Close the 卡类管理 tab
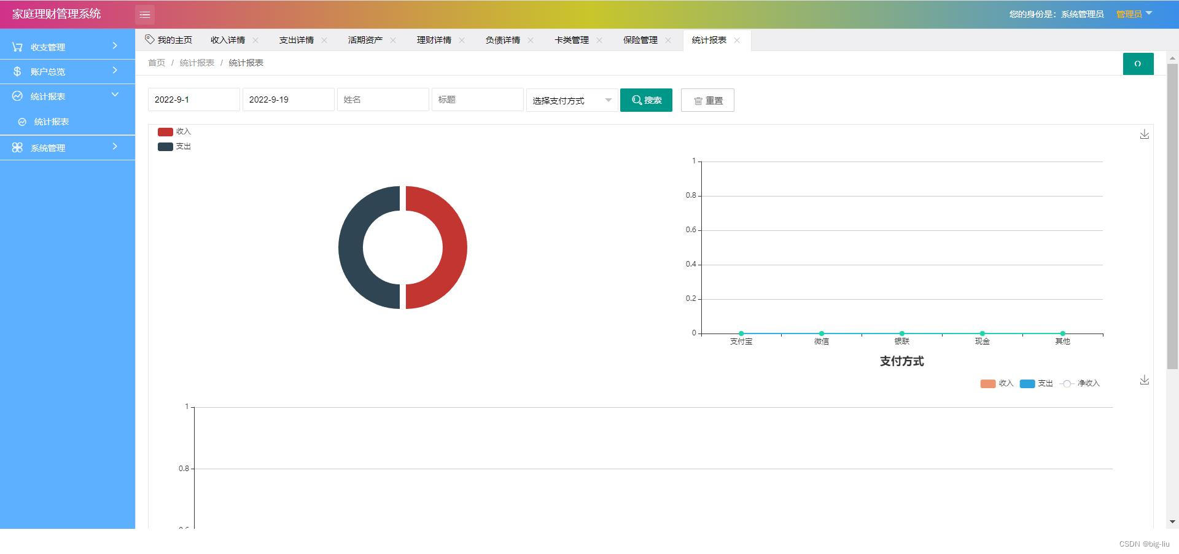This screenshot has width=1179, height=554. click(599, 40)
